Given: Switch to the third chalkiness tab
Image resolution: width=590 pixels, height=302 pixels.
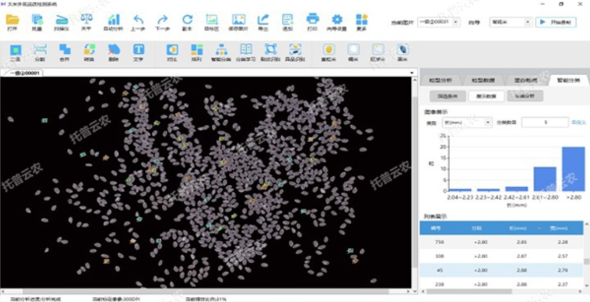Looking at the screenshot, I should pyautogui.click(x=526, y=80).
